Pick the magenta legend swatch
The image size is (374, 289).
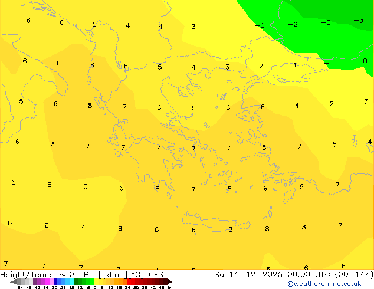coord(47,281)
